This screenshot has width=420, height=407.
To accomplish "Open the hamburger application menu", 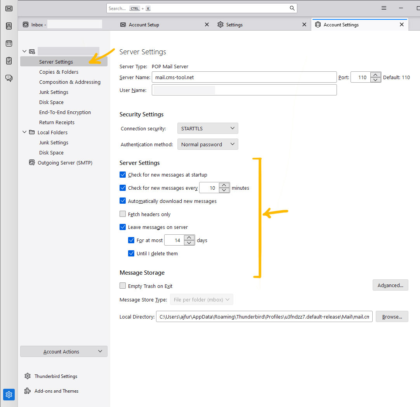I will pyautogui.click(x=384, y=8).
